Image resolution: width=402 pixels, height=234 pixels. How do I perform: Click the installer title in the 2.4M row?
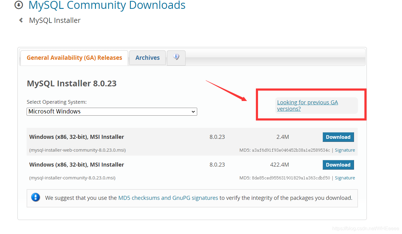coord(77,137)
